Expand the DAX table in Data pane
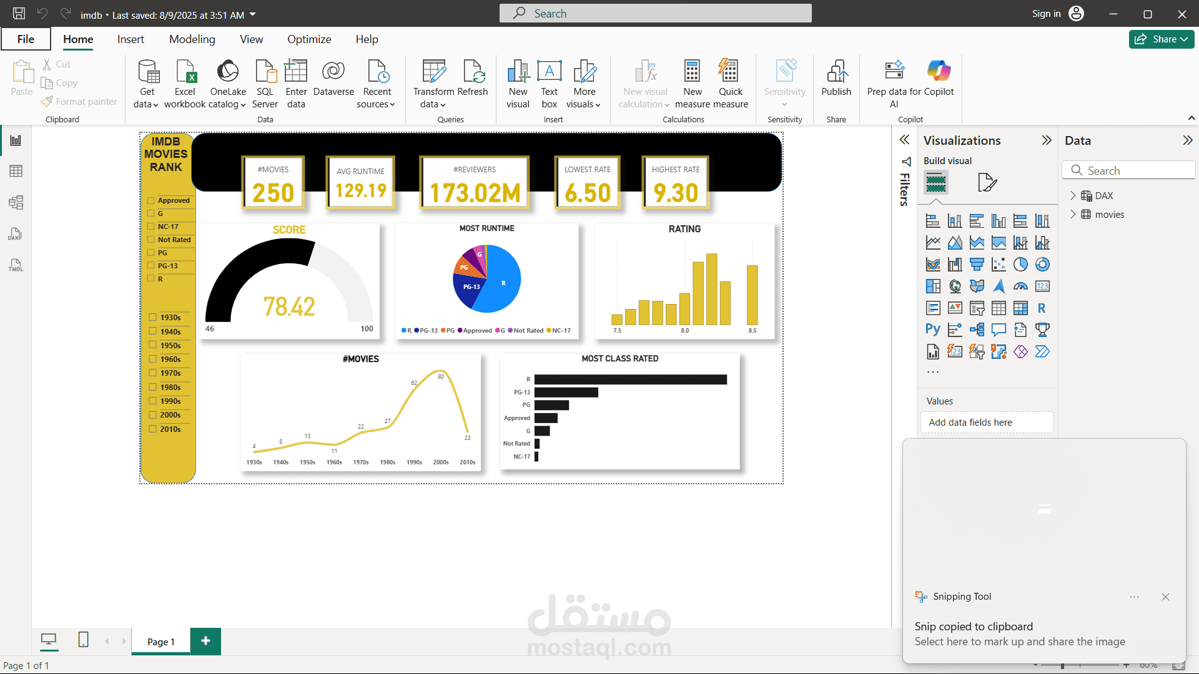 click(x=1073, y=195)
